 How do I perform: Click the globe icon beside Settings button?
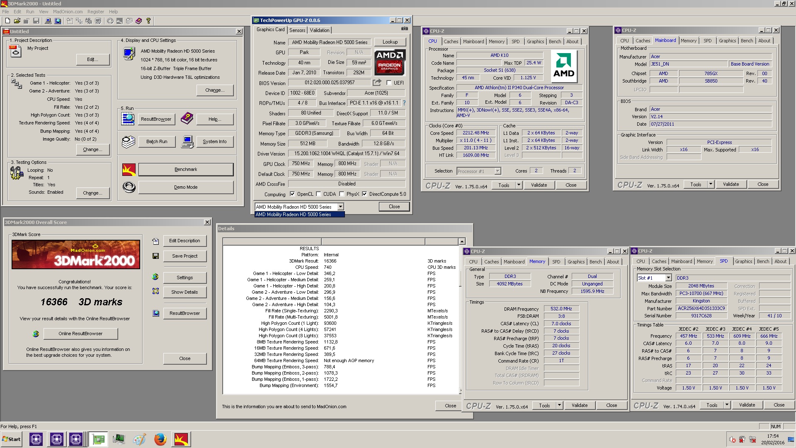tap(155, 277)
